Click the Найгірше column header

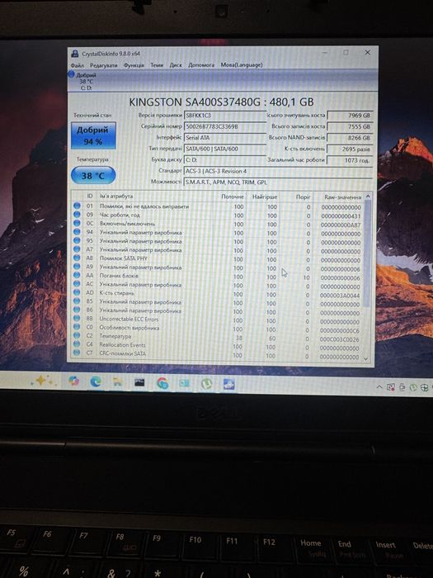265,197
